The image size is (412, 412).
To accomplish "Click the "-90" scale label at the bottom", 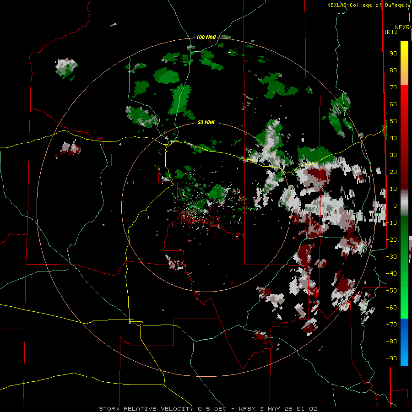I will (391, 358).
